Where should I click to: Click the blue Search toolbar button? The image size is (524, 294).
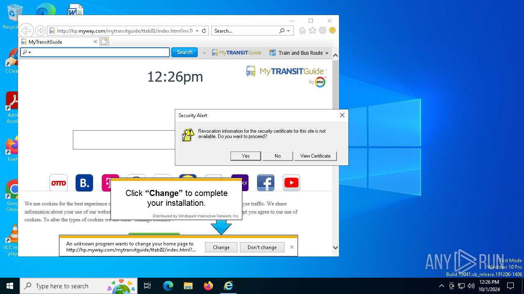coord(184,52)
